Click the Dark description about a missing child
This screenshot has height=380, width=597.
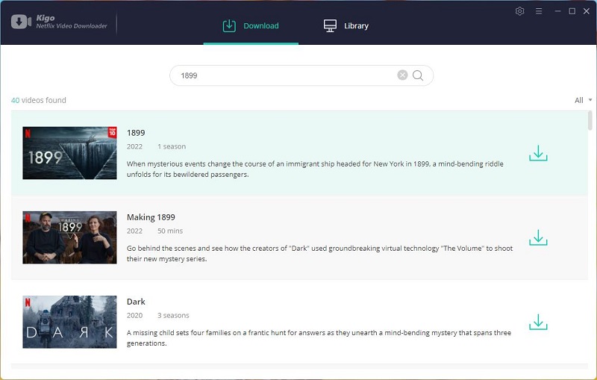pos(319,338)
